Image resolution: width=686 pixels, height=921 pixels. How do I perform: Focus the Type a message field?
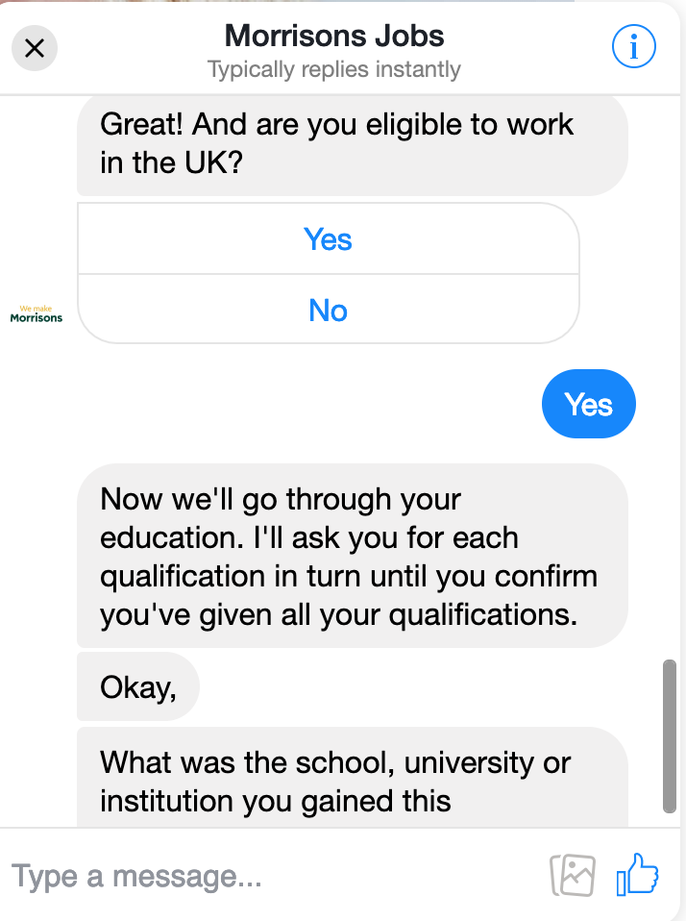point(276,877)
